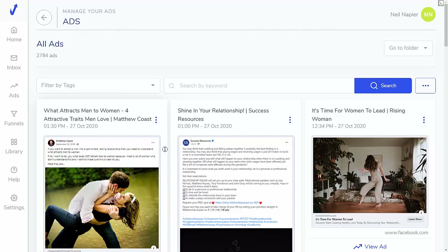Open options menu for Matthew Coast ad

pos(156,120)
